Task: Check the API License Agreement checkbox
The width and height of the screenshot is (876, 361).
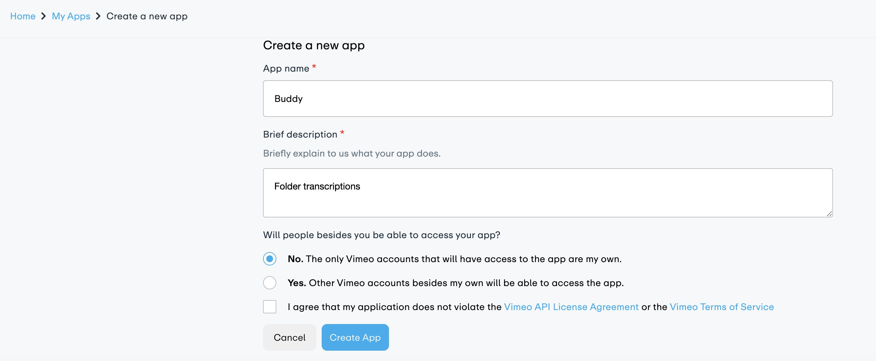Action: (269, 307)
